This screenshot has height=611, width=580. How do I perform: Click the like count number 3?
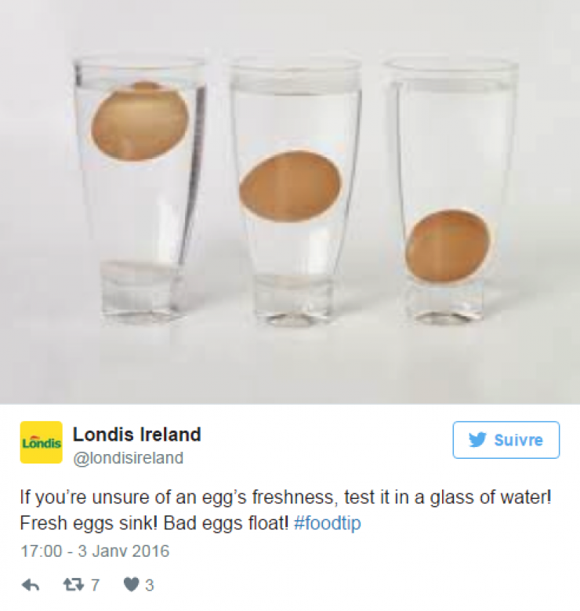pyautogui.click(x=150, y=585)
